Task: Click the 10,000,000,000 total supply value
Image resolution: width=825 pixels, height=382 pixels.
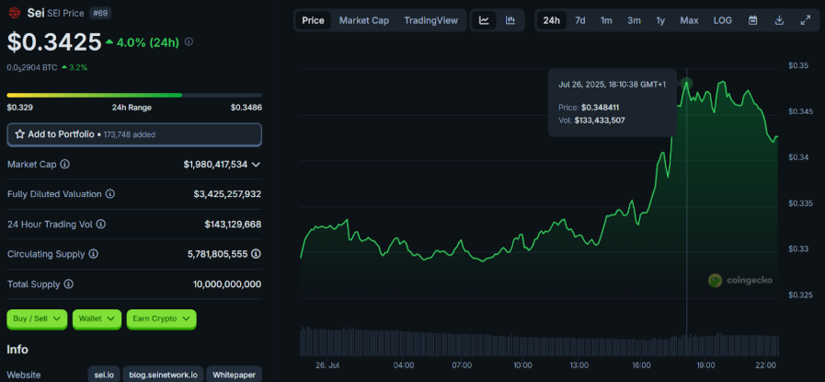Action: pos(227,284)
